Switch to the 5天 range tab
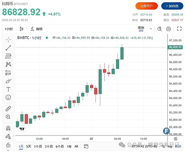Image resolution: width=185 pixels, height=152 pixels. (x=29, y=146)
